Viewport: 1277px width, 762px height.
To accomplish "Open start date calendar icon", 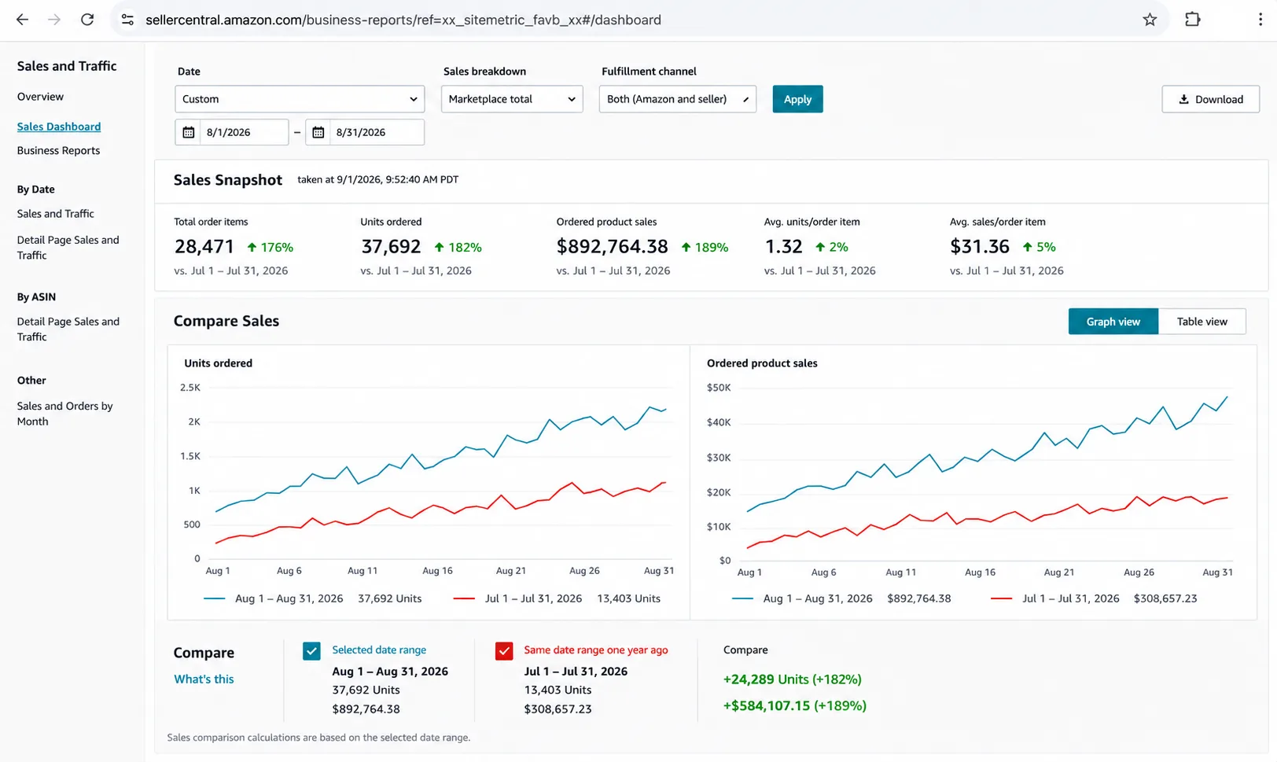I will pyautogui.click(x=189, y=132).
